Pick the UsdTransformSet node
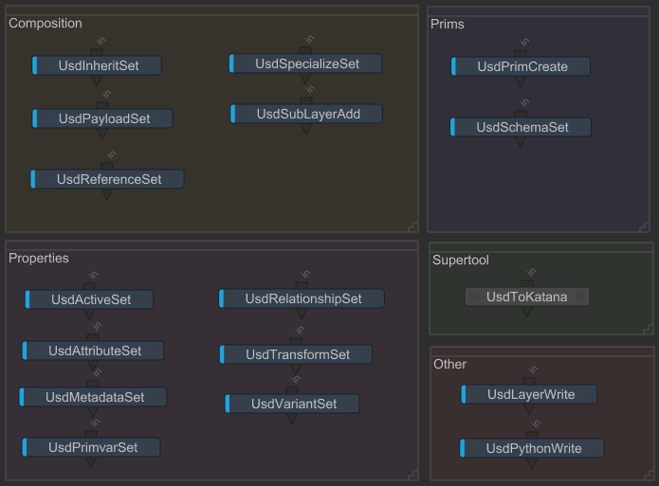Image resolution: width=659 pixels, height=486 pixels. 297,354
